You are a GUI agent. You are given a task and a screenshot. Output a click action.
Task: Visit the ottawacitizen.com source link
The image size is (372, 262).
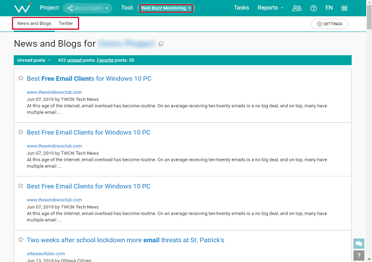[x=45, y=254]
